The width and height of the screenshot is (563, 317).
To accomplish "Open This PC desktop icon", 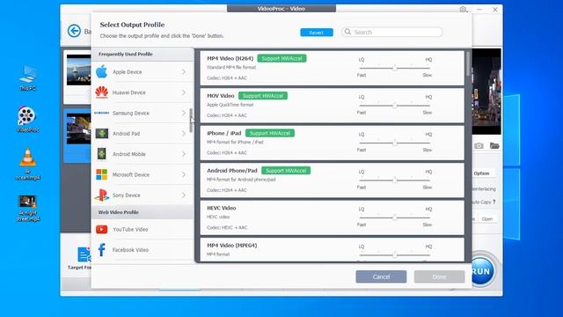I will point(27,77).
